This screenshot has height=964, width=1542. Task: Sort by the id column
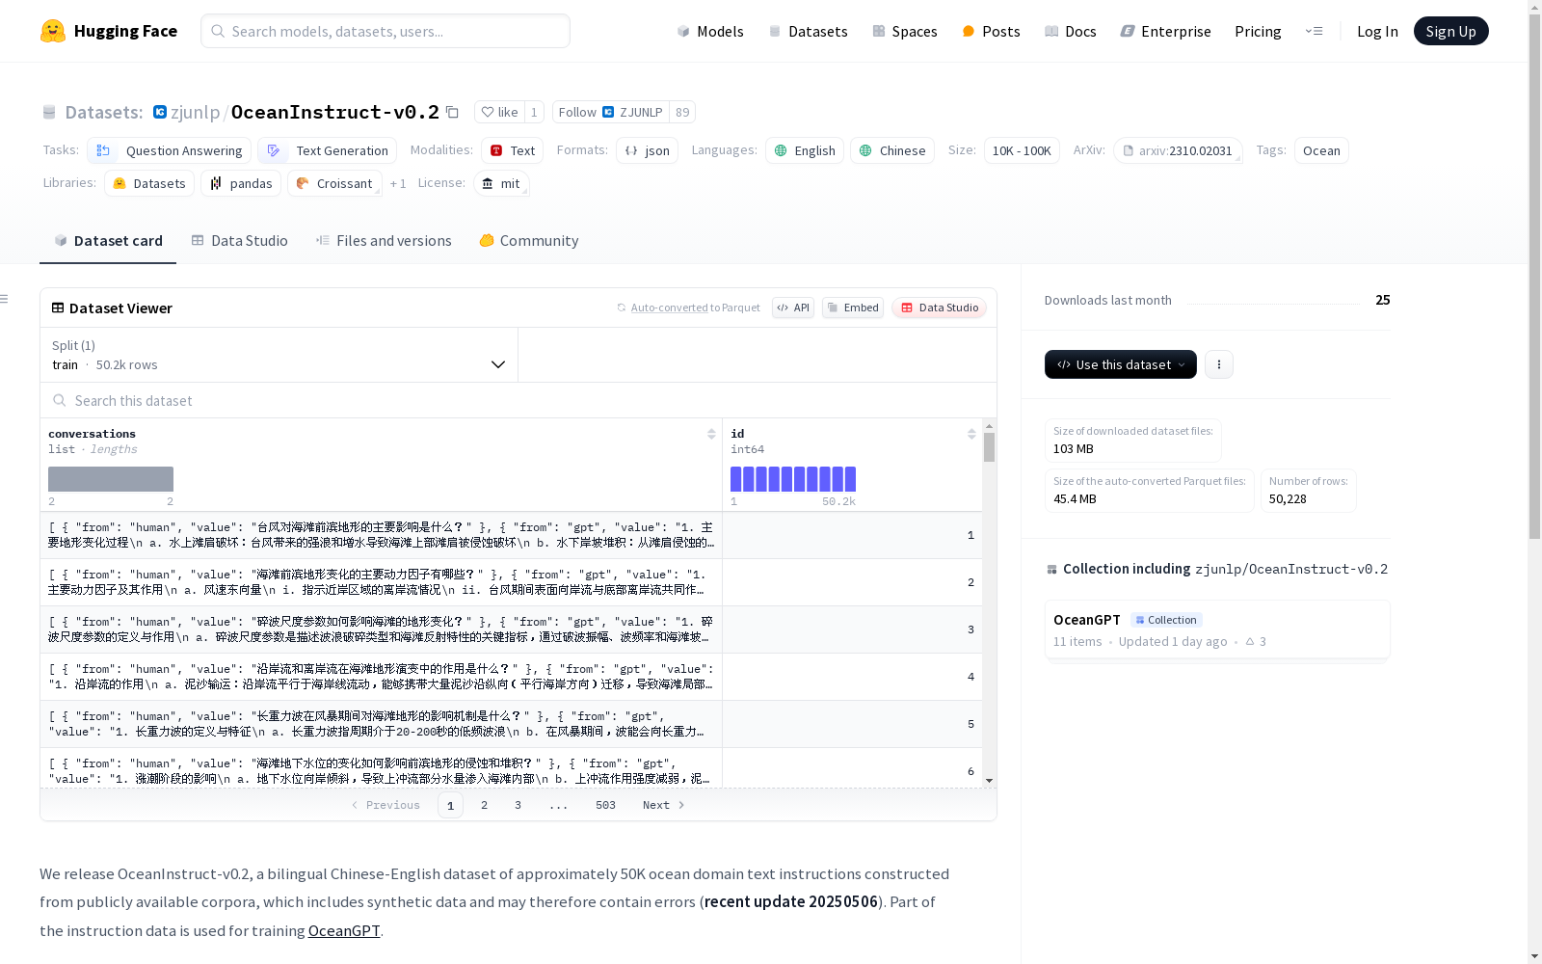click(x=971, y=434)
